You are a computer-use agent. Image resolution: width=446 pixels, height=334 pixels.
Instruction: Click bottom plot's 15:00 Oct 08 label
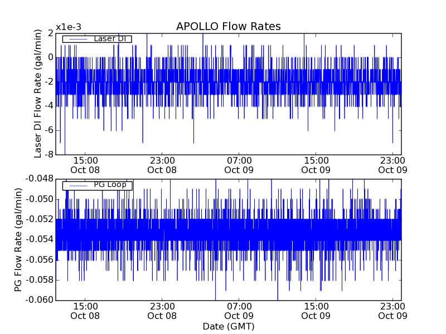pyautogui.click(x=85, y=311)
